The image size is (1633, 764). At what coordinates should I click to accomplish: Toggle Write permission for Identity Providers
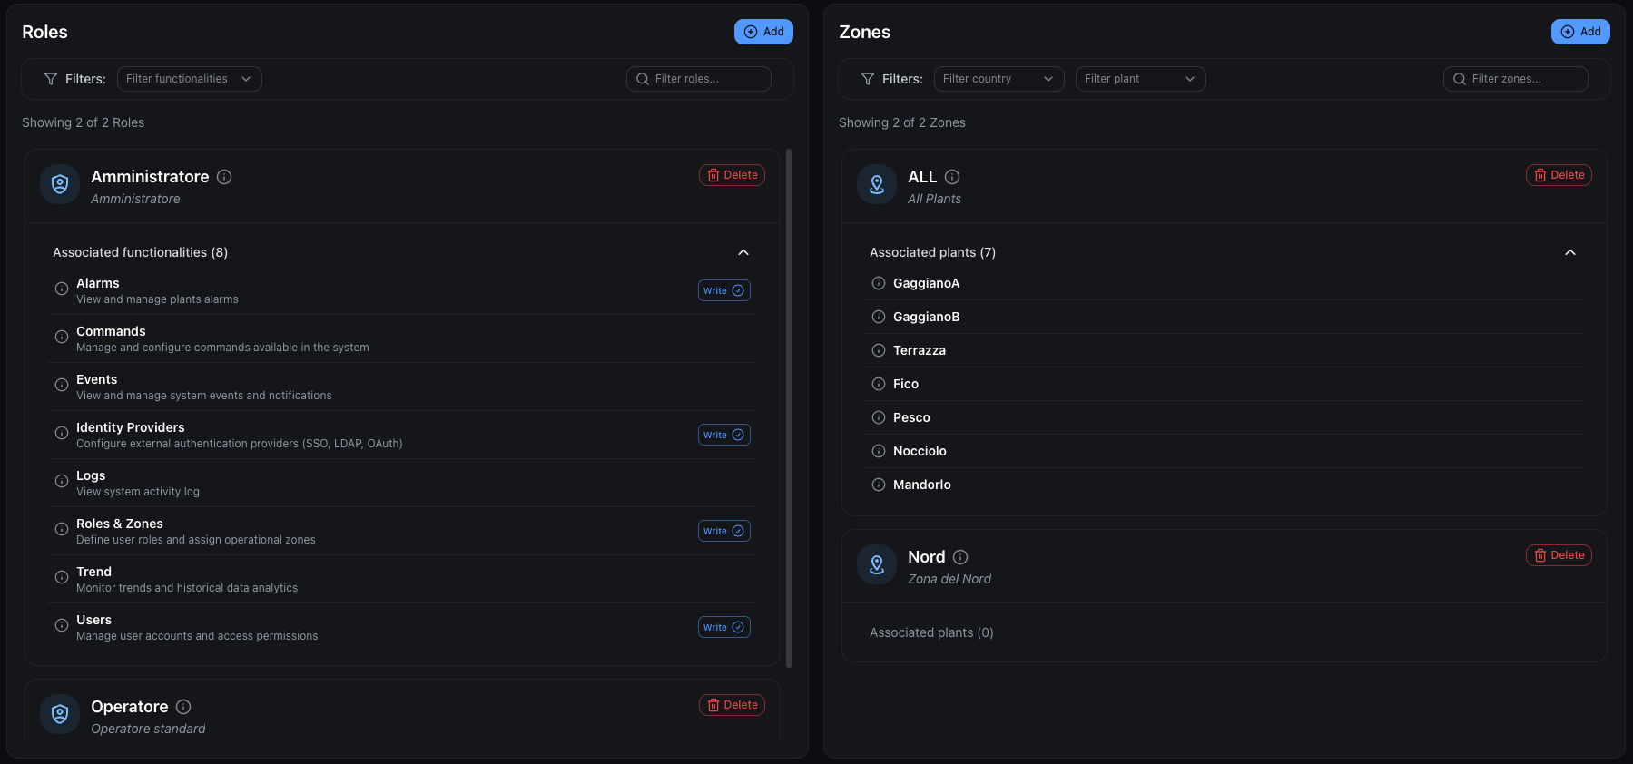(x=724, y=435)
